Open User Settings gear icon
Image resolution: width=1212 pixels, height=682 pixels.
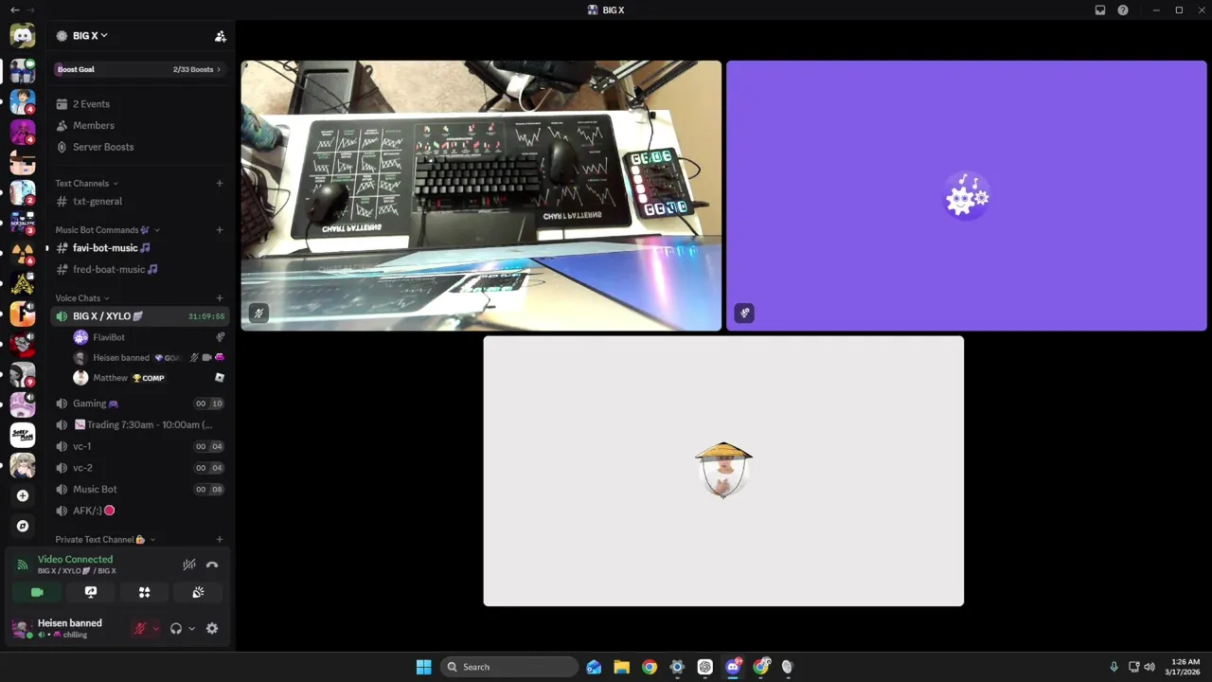(x=212, y=628)
